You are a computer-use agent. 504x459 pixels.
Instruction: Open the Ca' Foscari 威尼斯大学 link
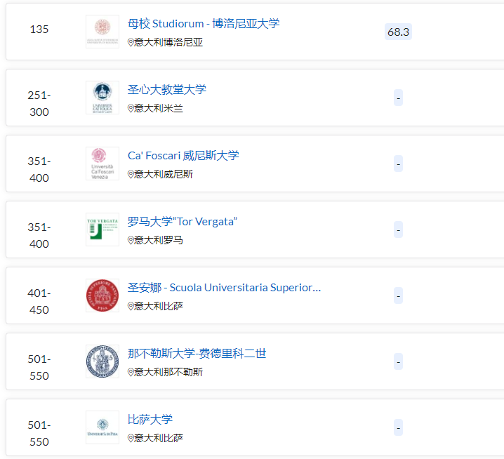183,156
